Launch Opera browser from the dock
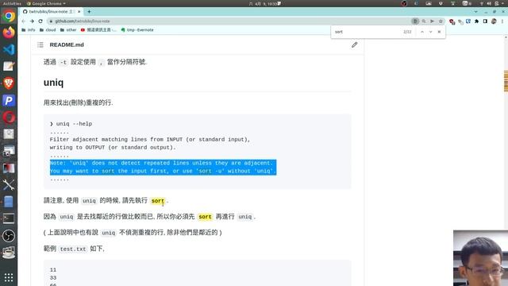 pyautogui.click(x=9, y=118)
